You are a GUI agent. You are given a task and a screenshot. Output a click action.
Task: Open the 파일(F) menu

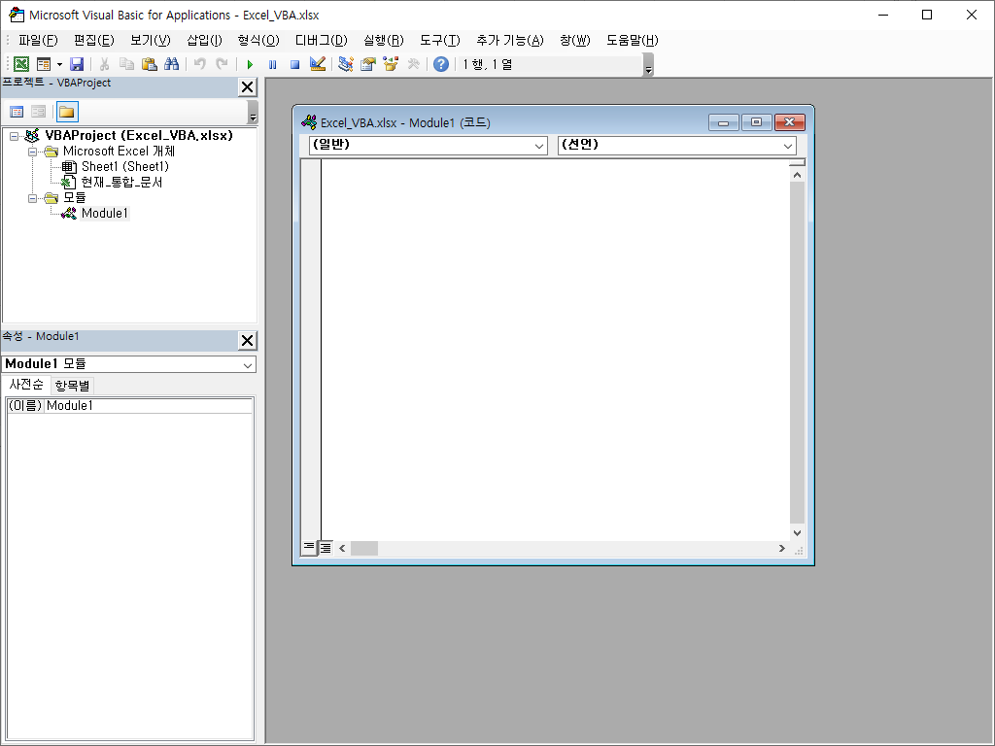(38, 40)
